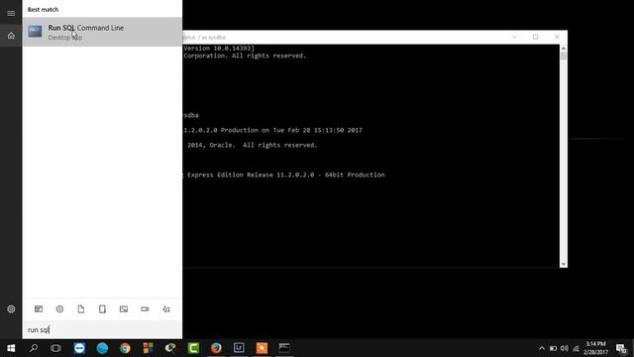Open the green-yellow swirl app on taskbar

170,348
